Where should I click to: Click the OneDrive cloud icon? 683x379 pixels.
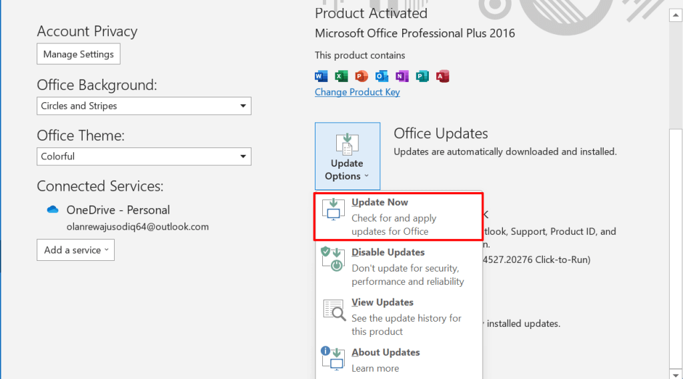pos(53,210)
